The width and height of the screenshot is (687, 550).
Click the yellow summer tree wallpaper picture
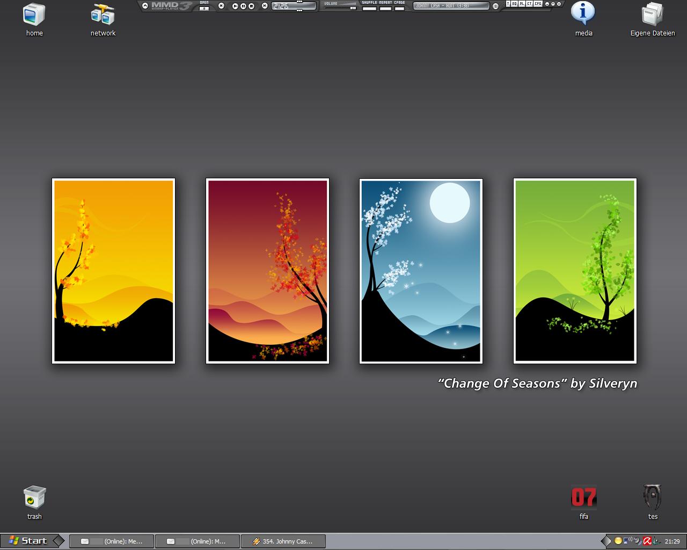pos(113,271)
